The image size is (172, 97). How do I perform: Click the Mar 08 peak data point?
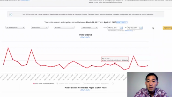click(x=31, y=50)
